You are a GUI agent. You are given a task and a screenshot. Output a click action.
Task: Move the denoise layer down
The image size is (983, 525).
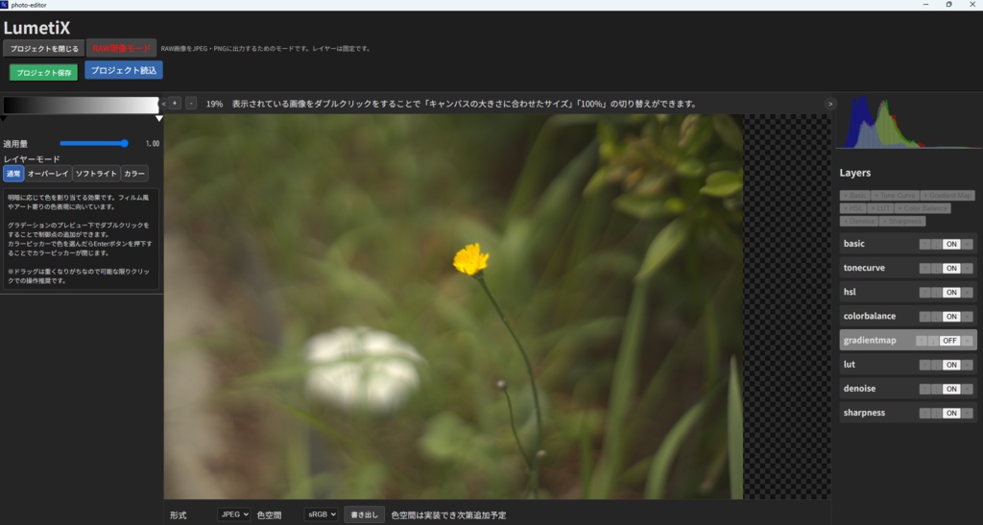click(x=937, y=389)
